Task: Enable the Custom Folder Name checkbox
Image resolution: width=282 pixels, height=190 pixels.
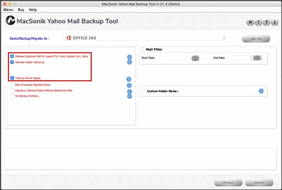Action: [x=144, y=91]
